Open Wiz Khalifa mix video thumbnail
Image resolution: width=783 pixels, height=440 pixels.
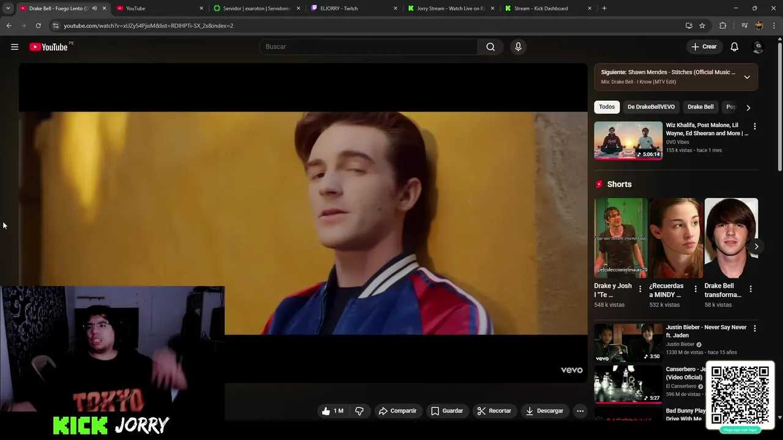628,141
